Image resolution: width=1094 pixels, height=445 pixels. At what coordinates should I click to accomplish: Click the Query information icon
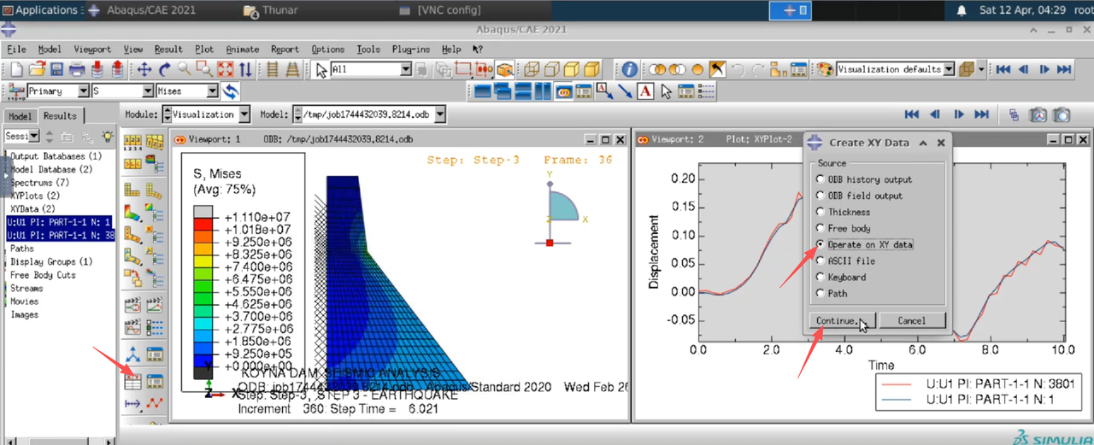[629, 69]
